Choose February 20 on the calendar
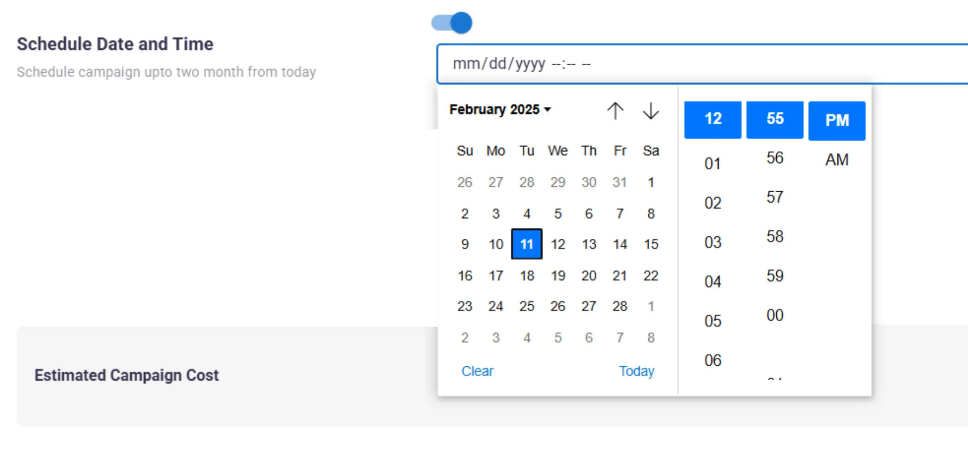Screen dimensions: 968x470 click(589, 275)
